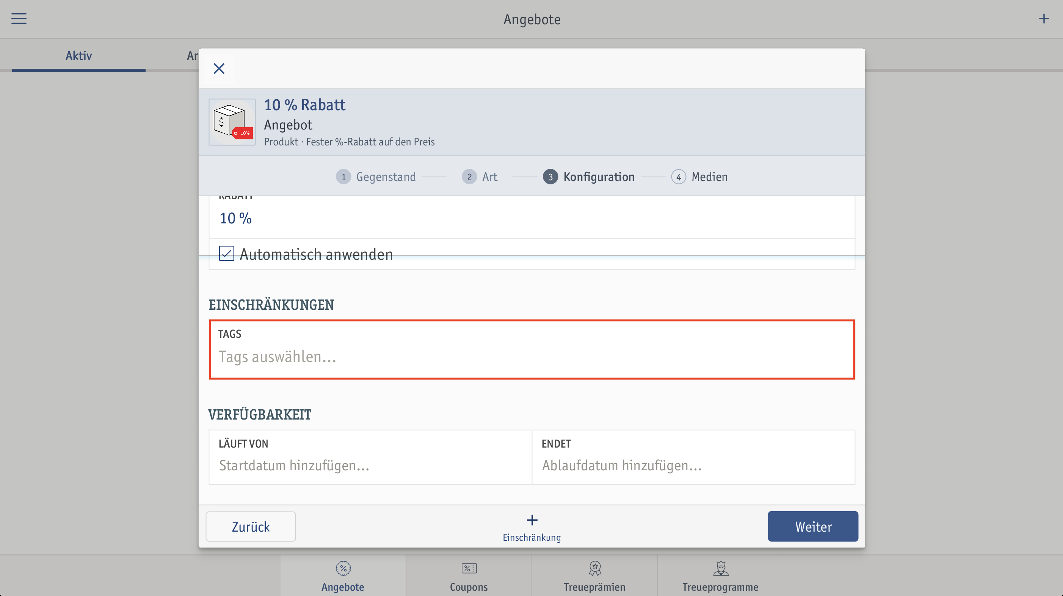Click the Verfügbarkeit section heading

[x=260, y=414]
